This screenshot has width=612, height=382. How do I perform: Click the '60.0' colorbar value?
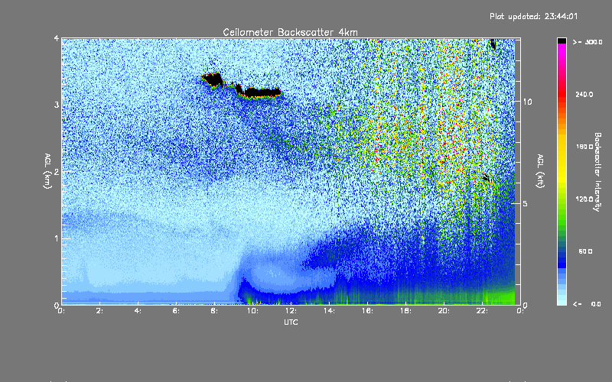(585, 251)
